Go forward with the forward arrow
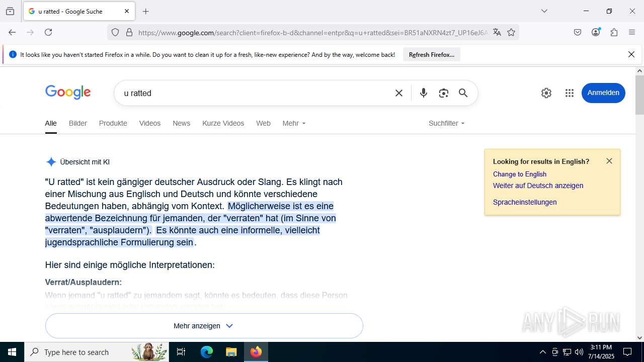The image size is (644, 362). pyautogui.click(x=30, y=32)
